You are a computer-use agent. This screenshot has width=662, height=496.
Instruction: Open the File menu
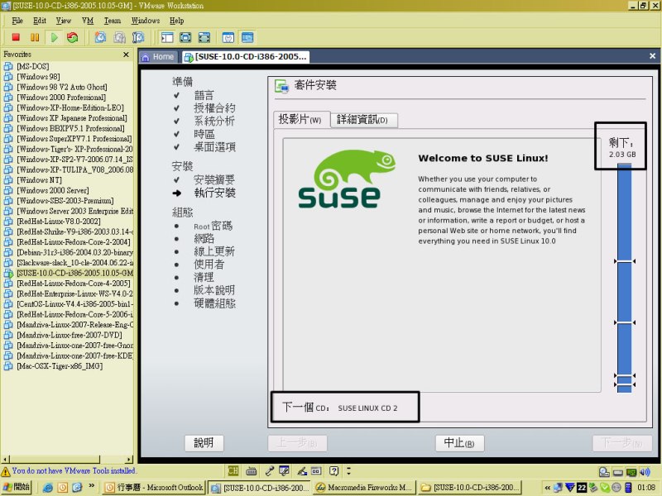click(x=17, y=21)
